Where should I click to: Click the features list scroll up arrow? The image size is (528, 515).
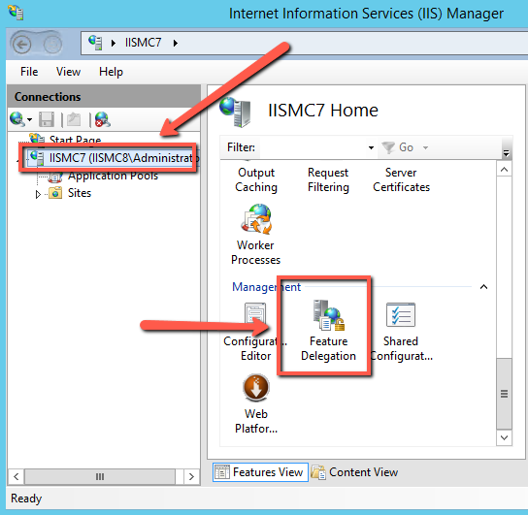click(504, 169)
